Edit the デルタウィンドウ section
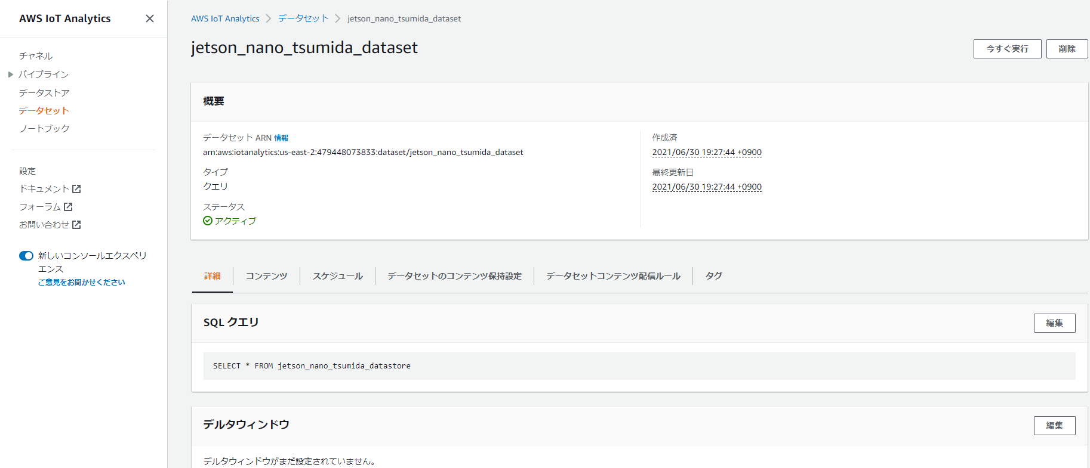Viewport: 1090px width, 468px height. [1054, 426]
